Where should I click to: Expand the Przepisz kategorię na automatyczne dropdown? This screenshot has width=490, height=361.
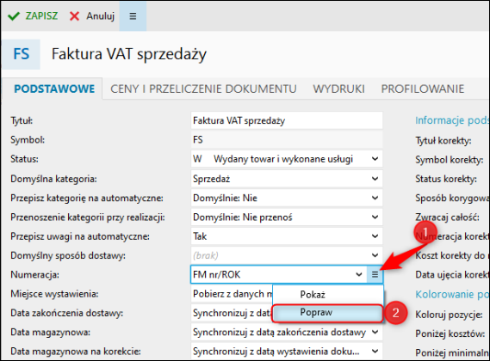pos(375,198)
